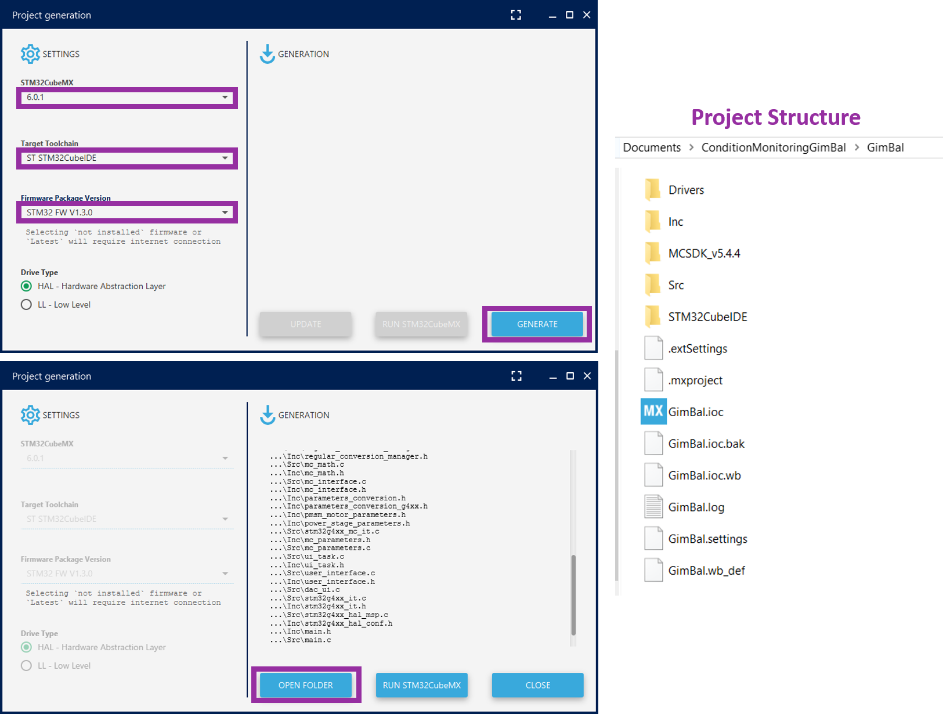Open the Firmware Package Version dropdown in top window
The width and height of the screenshot is (943, 714).
pyautogui.click(x=127, y=212)
